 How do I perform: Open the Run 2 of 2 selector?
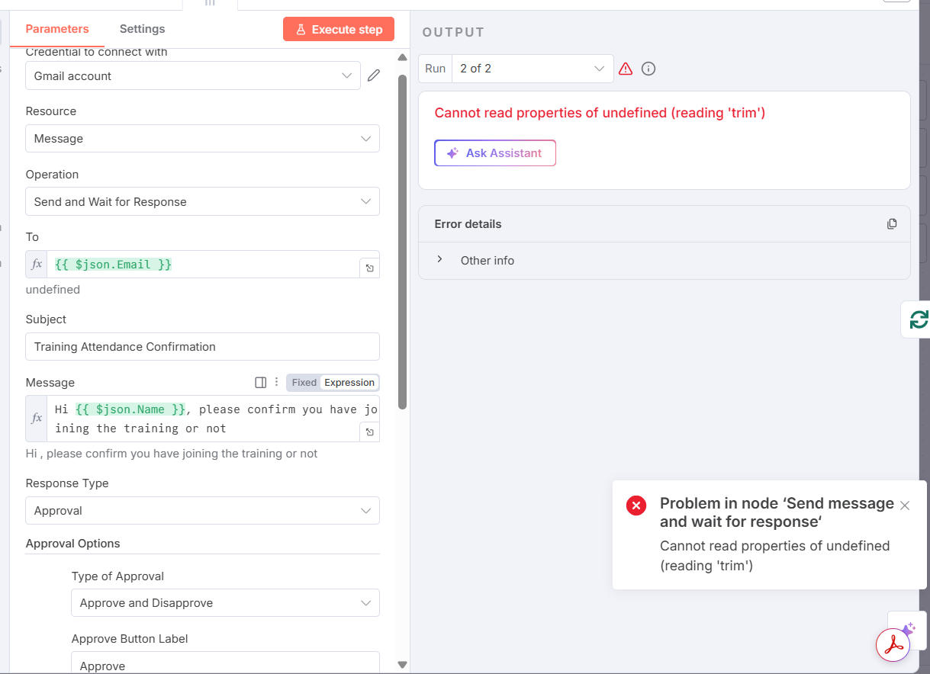pos(532,69)
